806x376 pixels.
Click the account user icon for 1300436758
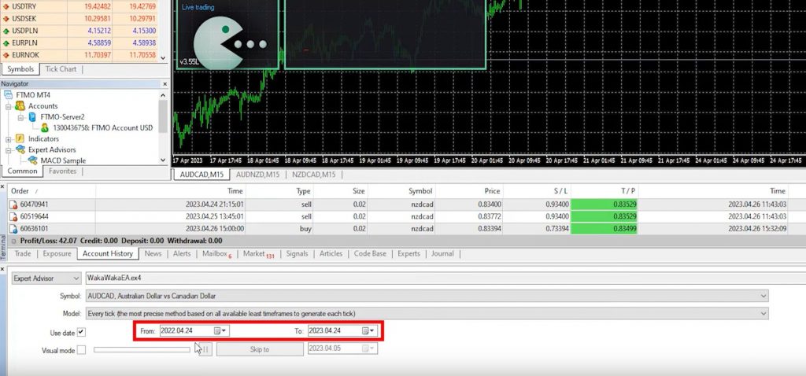click(45, 128)
